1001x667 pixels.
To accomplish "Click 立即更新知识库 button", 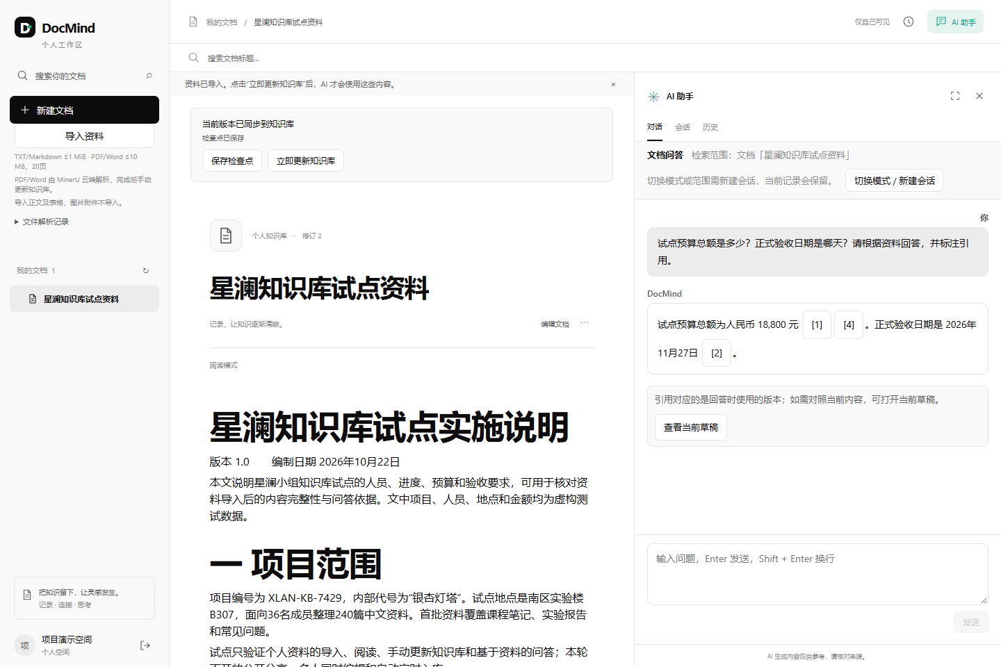I will tap(306, 160).
